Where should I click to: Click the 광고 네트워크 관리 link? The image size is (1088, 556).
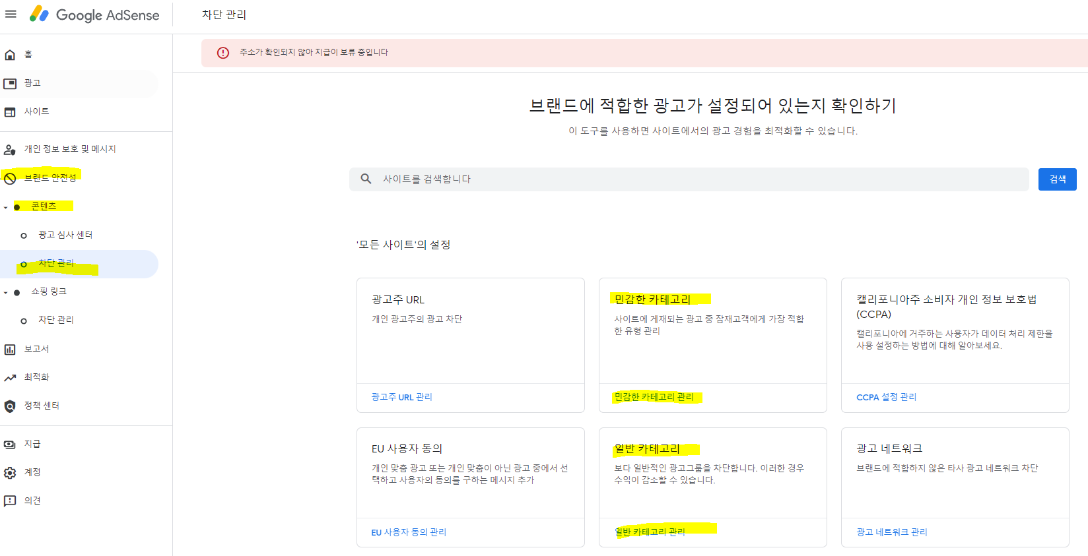coord(892,532)
